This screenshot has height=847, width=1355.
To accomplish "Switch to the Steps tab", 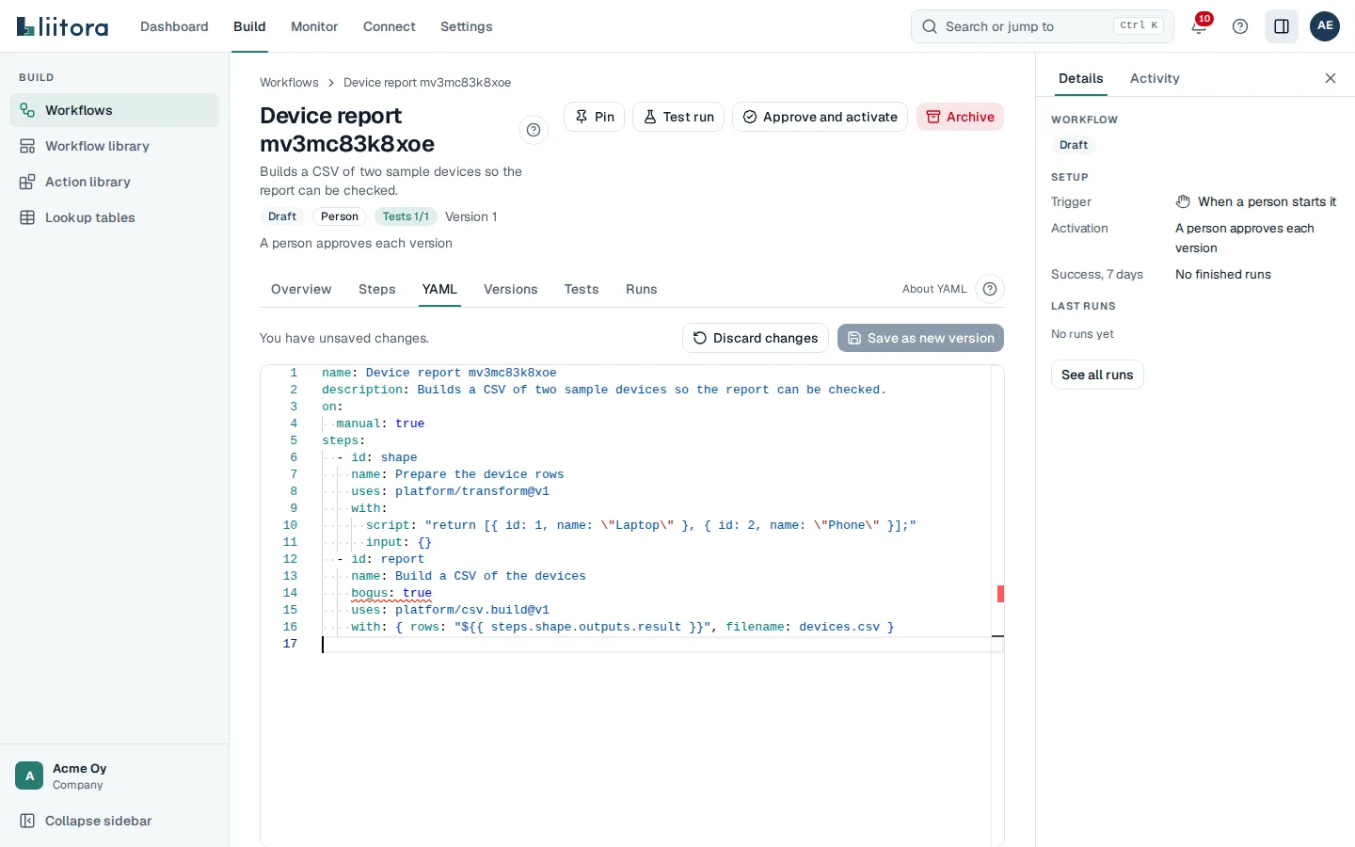I will pyautogui.click(x=376, y=289).
